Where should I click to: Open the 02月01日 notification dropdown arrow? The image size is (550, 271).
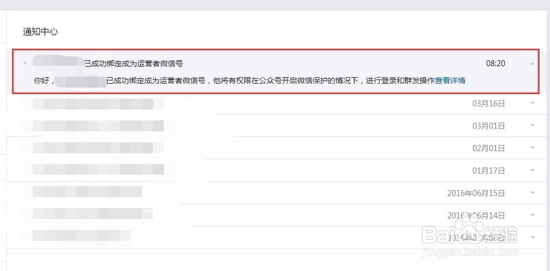(532, 148)
